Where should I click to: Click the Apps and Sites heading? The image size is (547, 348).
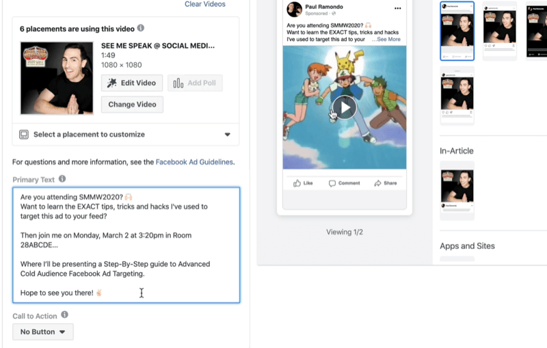click(x=467, y=246)
